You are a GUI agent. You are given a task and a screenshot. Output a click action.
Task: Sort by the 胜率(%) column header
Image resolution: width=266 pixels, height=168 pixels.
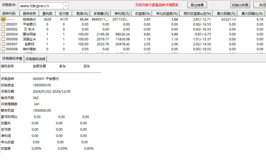point(81,13)
